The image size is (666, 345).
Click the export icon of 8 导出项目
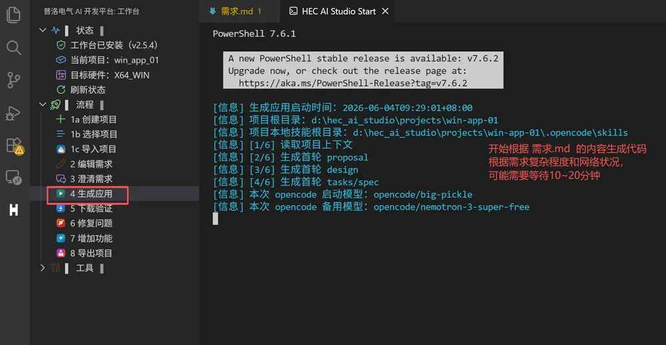pyautogui.click(x=61, y=253)
